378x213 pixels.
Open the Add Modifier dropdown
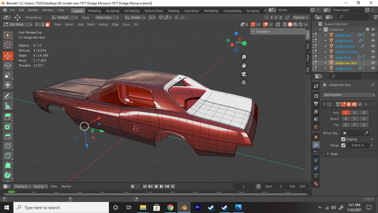(349, 95)
